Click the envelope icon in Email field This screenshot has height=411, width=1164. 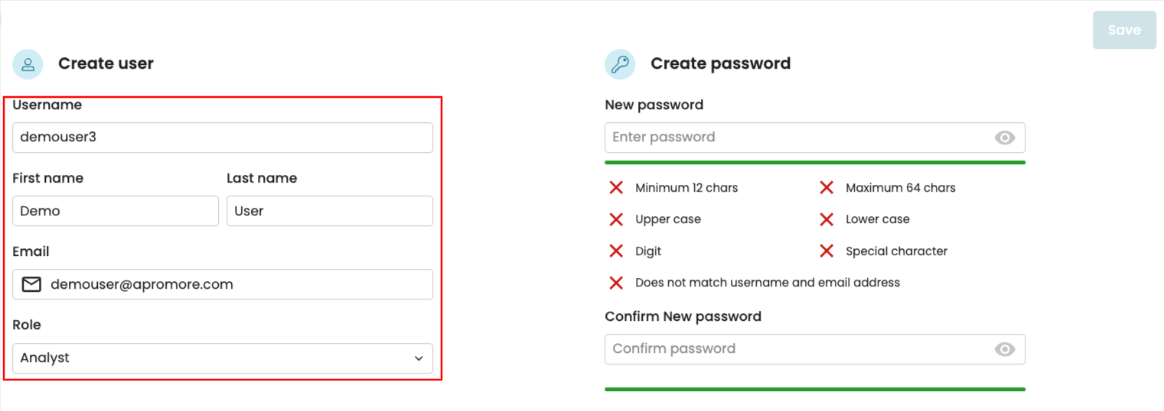click(x=31, y=285)
